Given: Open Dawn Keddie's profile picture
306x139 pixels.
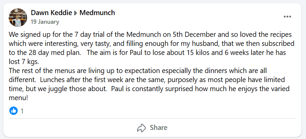Looking at the screenshot, I should [x=18, y=17].
